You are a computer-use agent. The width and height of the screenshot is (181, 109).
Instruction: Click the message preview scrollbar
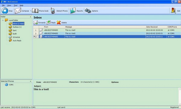[x=179, y=96]
